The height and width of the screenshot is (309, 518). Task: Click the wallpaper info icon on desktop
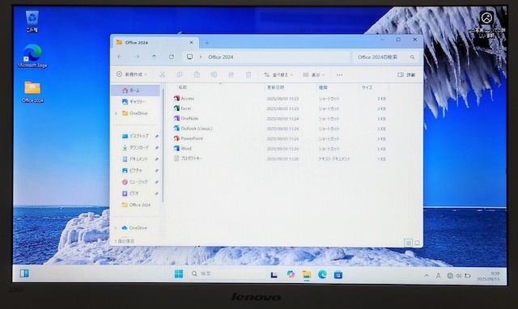(487, 17)
